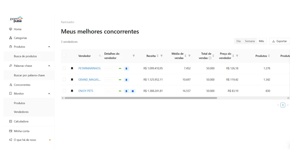Click the medal badge in GRAND_MAGAS row
Screen dimensions: 290x163
click(x=126, y=80)
